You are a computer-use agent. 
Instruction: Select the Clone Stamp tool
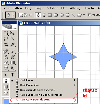[x=6, y=57]
